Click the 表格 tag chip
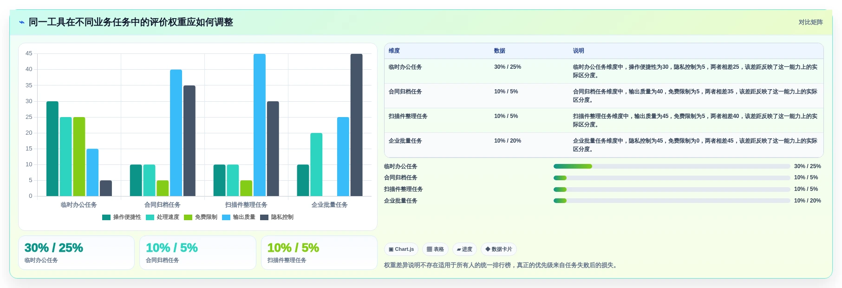This screenshot has height=288, width=842. click(x=435, y=249)
